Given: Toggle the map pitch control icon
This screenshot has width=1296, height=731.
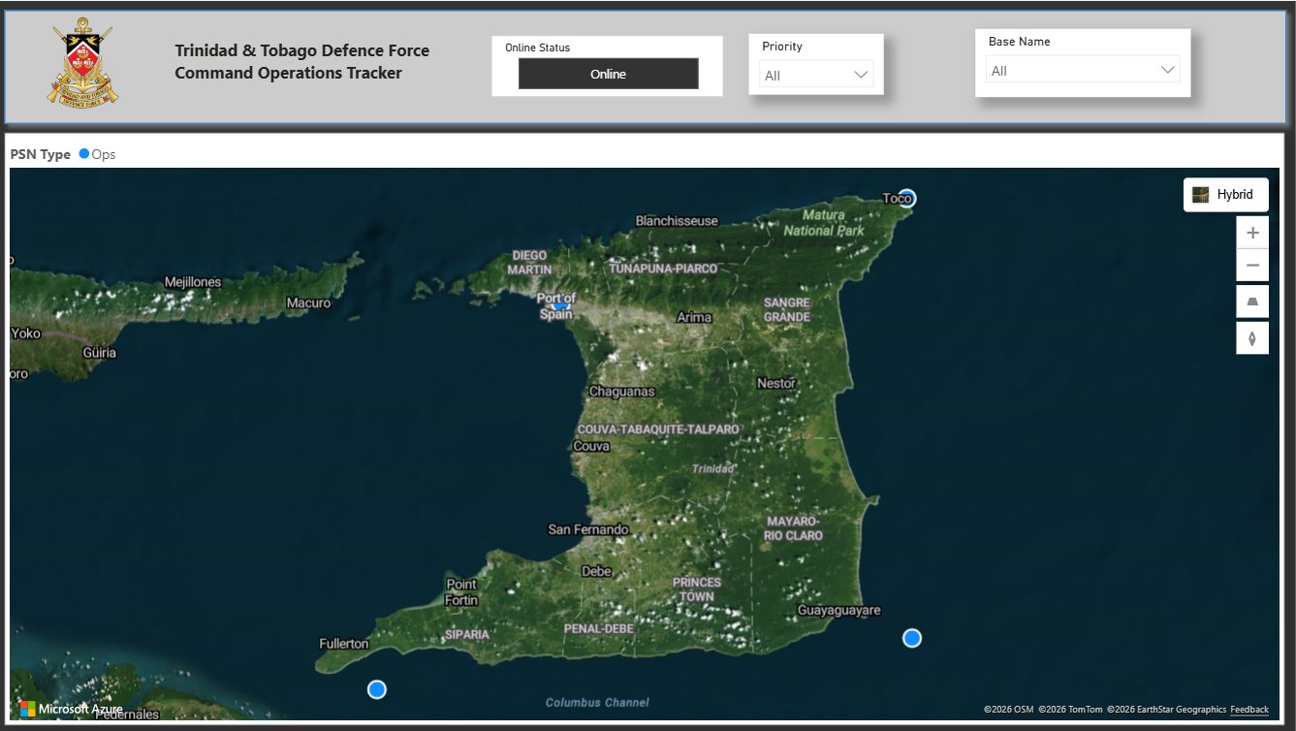Looking at the screenshot, I should (x=1252, y=302).
